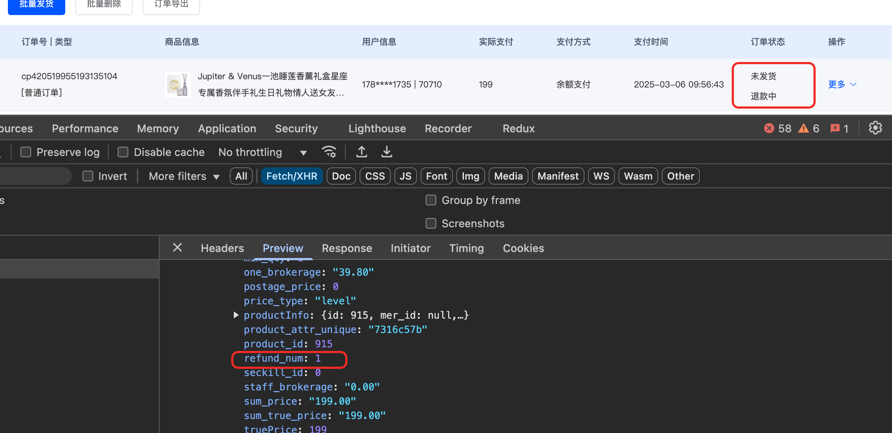Viewport: 892px width, 433px height.
Task: Open DevTools settings gear
Action: 875,128
